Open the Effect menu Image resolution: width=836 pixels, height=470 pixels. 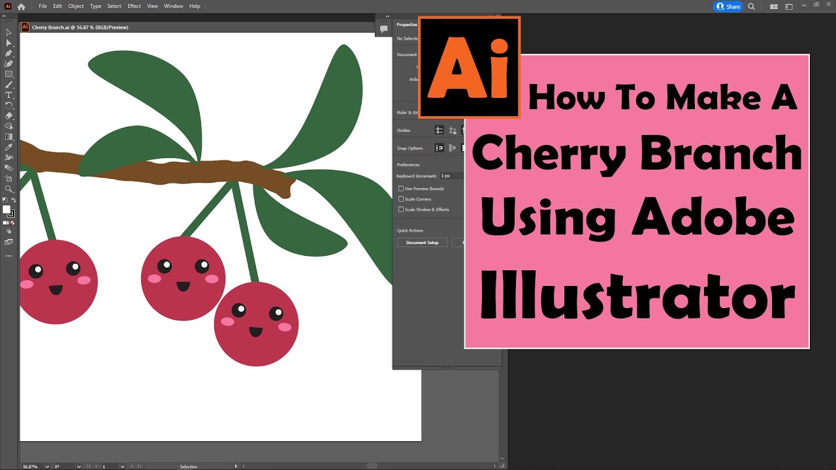pyautogui.click(x=134, y=6)
